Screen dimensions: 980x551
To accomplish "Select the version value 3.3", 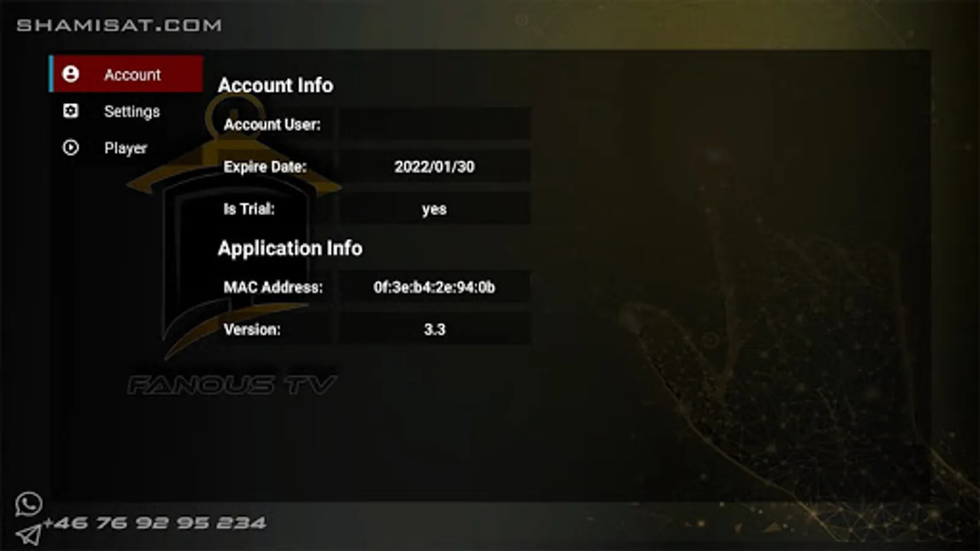I will tap(435, 329).
